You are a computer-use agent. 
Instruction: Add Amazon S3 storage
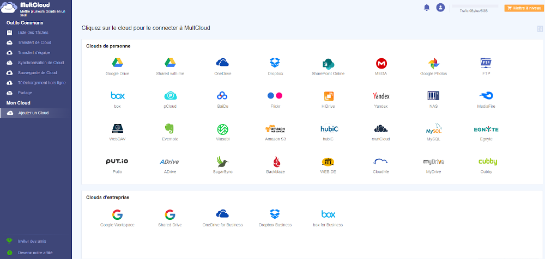click(x=275, y=132)
